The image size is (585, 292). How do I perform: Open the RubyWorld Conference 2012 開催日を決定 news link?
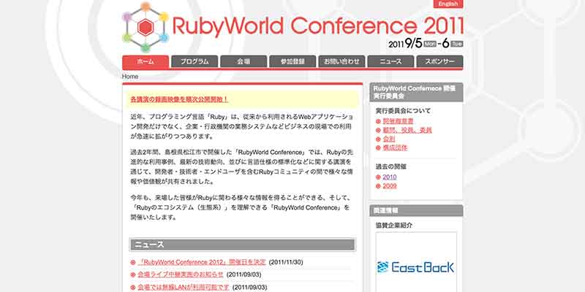[202, 262]
